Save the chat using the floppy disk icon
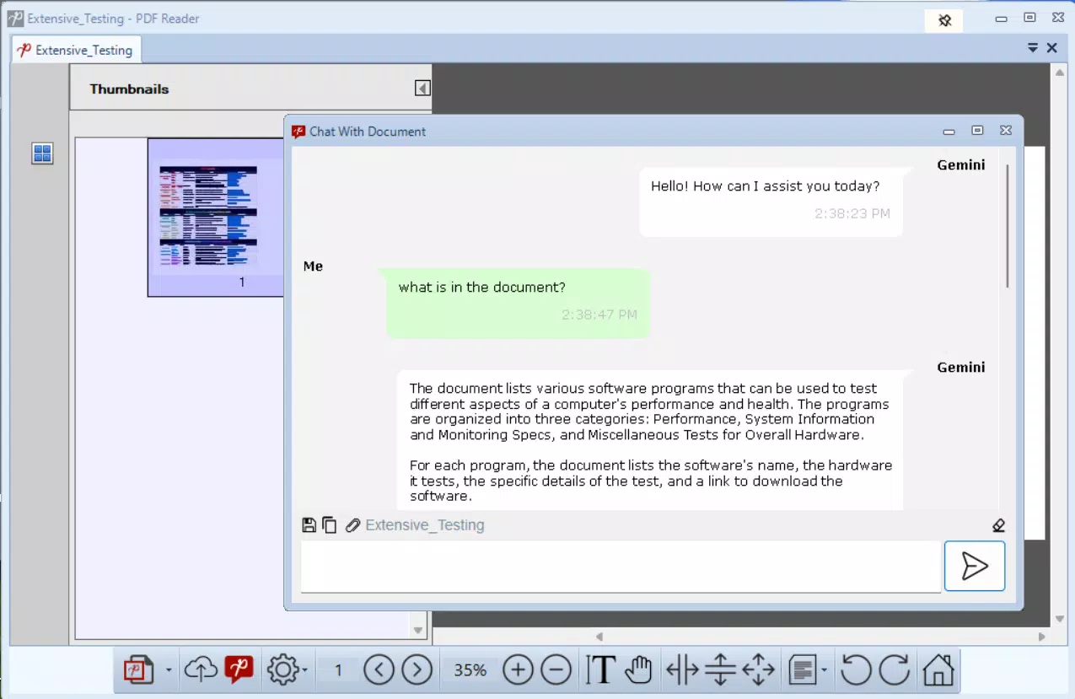This screenshot has width=1075, height=699. (309, 525)
